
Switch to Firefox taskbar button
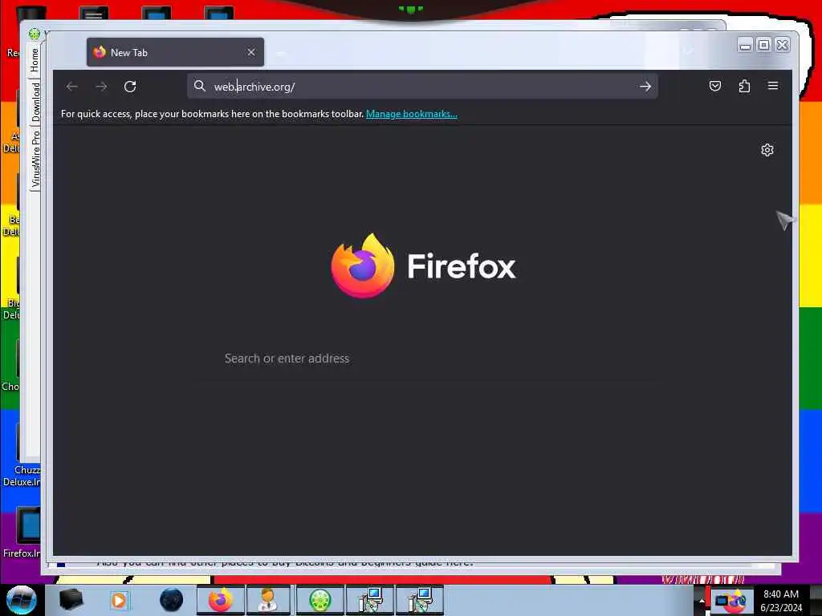221,600
